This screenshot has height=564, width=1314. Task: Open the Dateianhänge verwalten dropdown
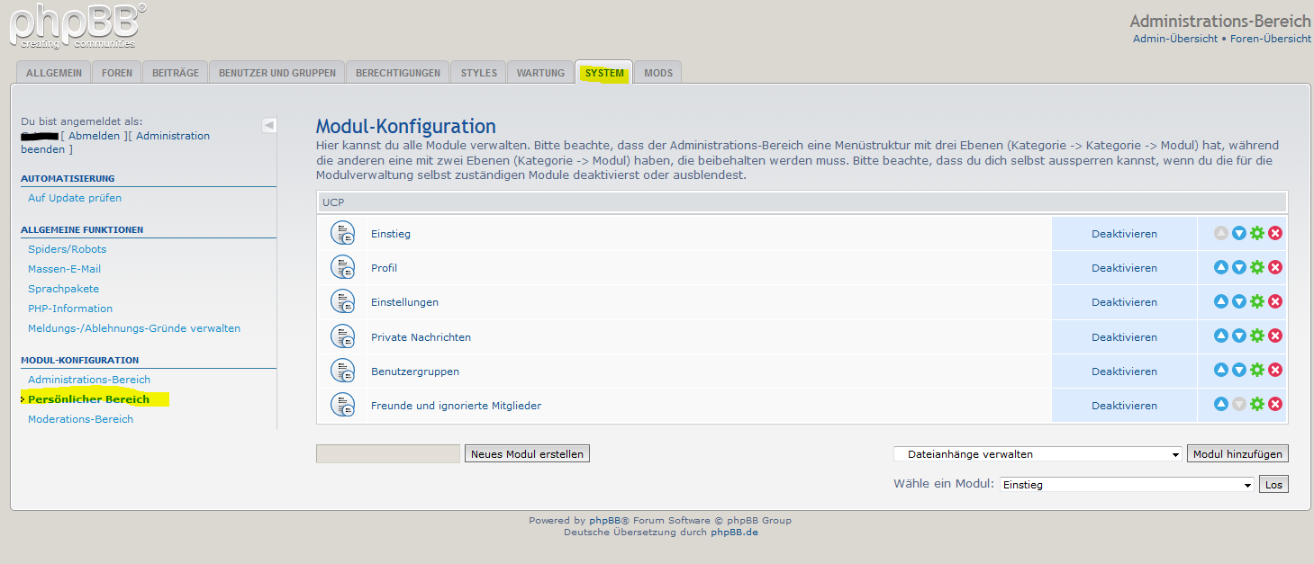click(x=1037, y=454)
